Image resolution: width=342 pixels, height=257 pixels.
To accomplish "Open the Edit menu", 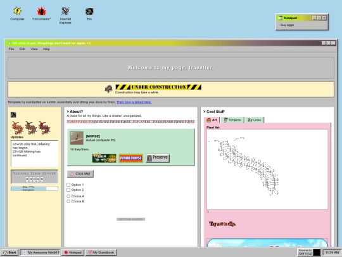I will click(x=22, y=49).
